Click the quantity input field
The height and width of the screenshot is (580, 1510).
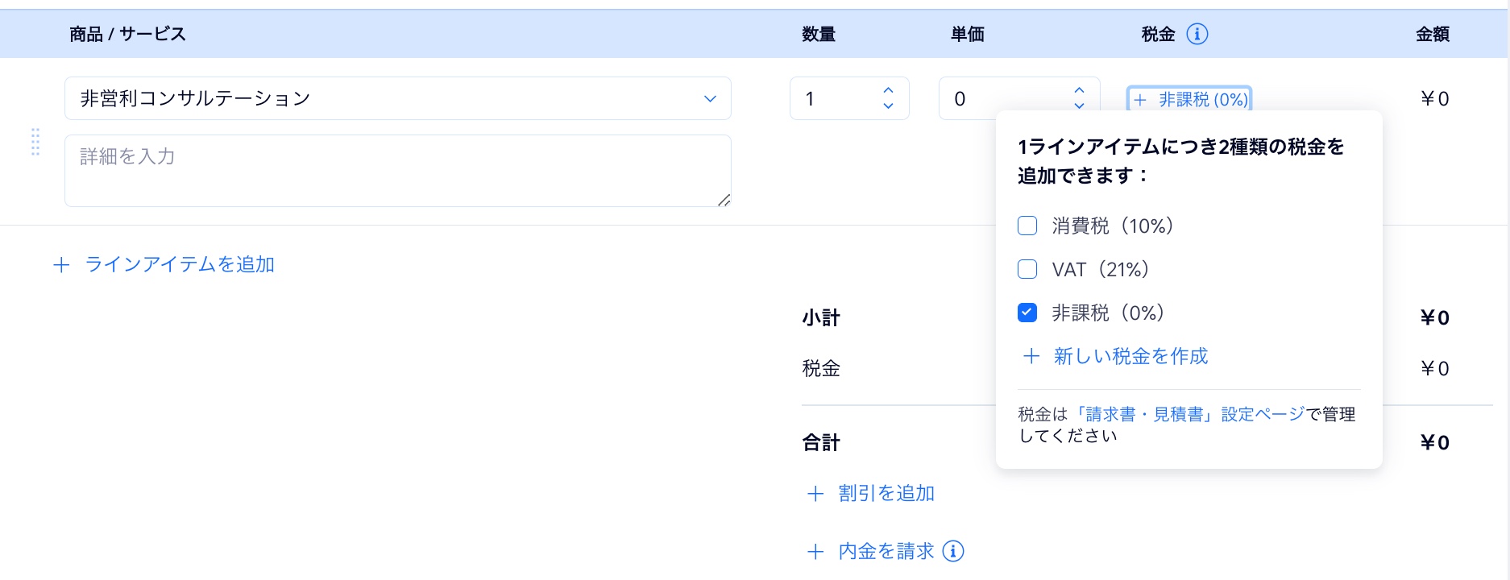pyautogui.click(x=849, y=98)
